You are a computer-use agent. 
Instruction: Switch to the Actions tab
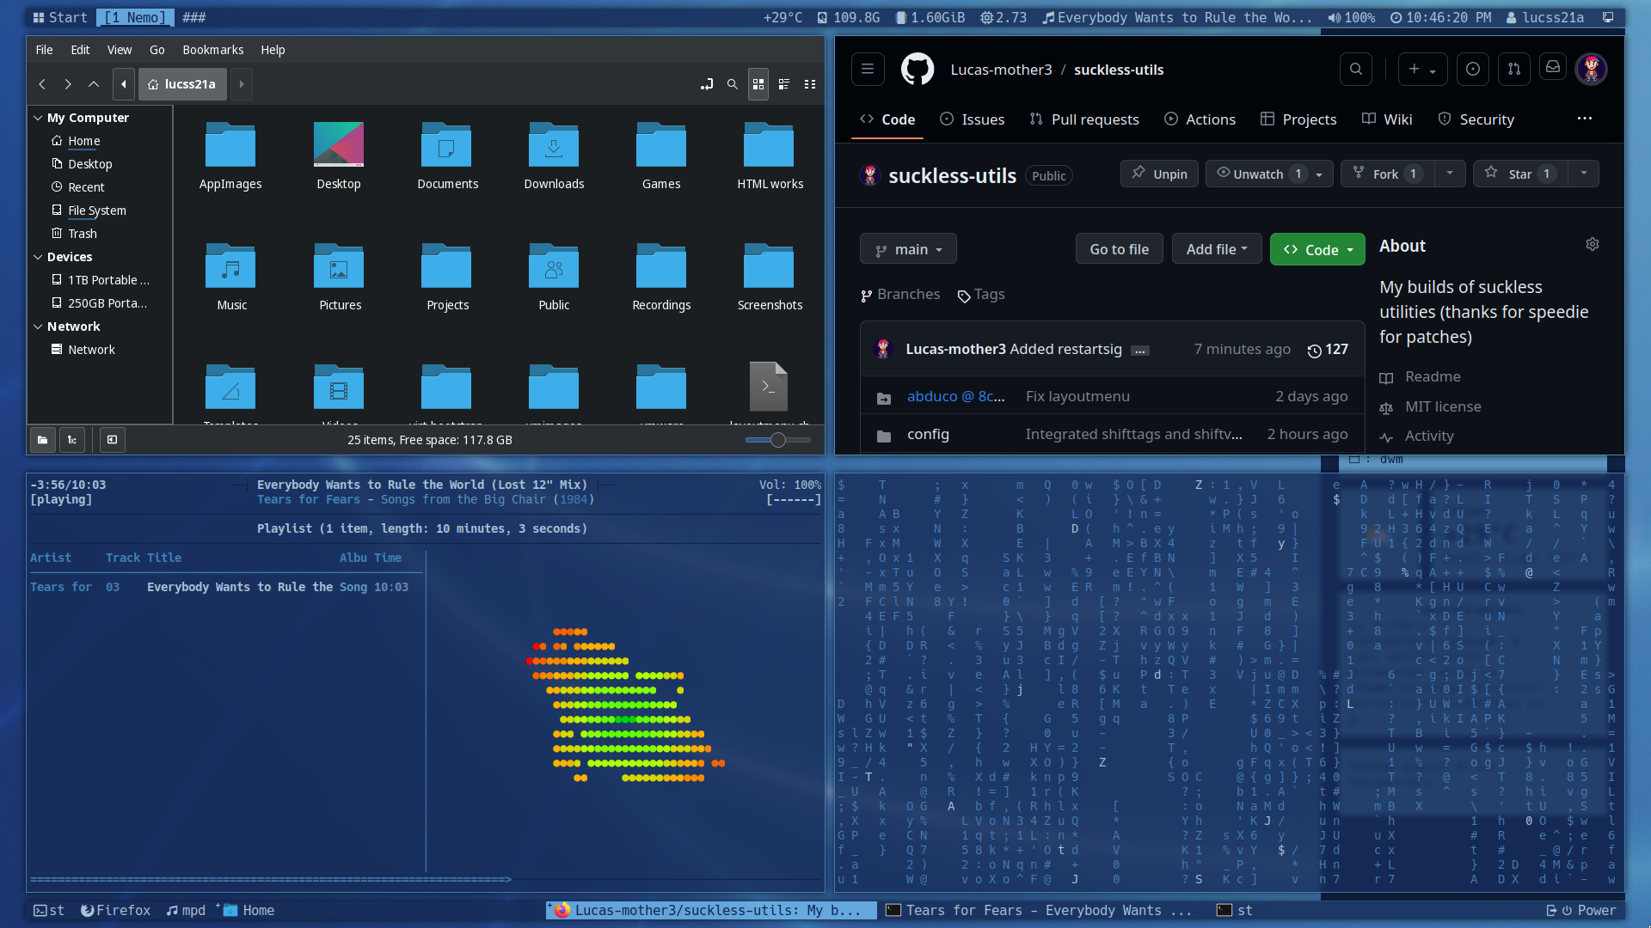pos(1200,119)
